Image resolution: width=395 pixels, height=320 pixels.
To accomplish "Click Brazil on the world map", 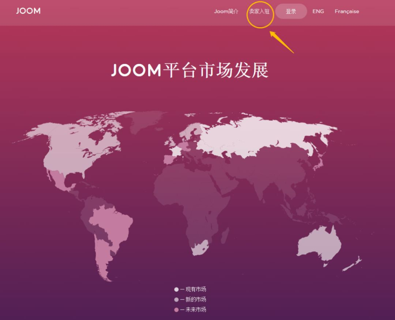I will (113, 224).
